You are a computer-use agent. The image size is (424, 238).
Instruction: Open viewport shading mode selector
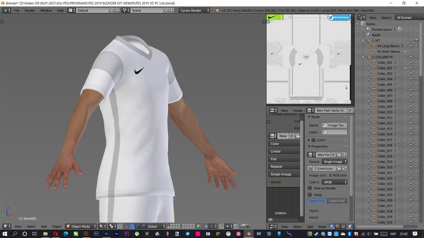(103, 226)
